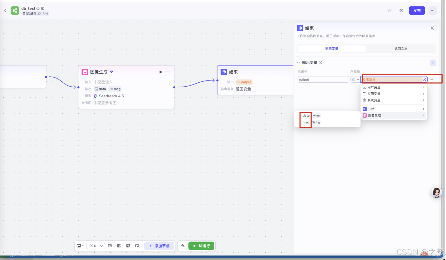The height and width of the screenshot is (260, 446).
Task: Select the data Image variable
Action: pos(327,116)
